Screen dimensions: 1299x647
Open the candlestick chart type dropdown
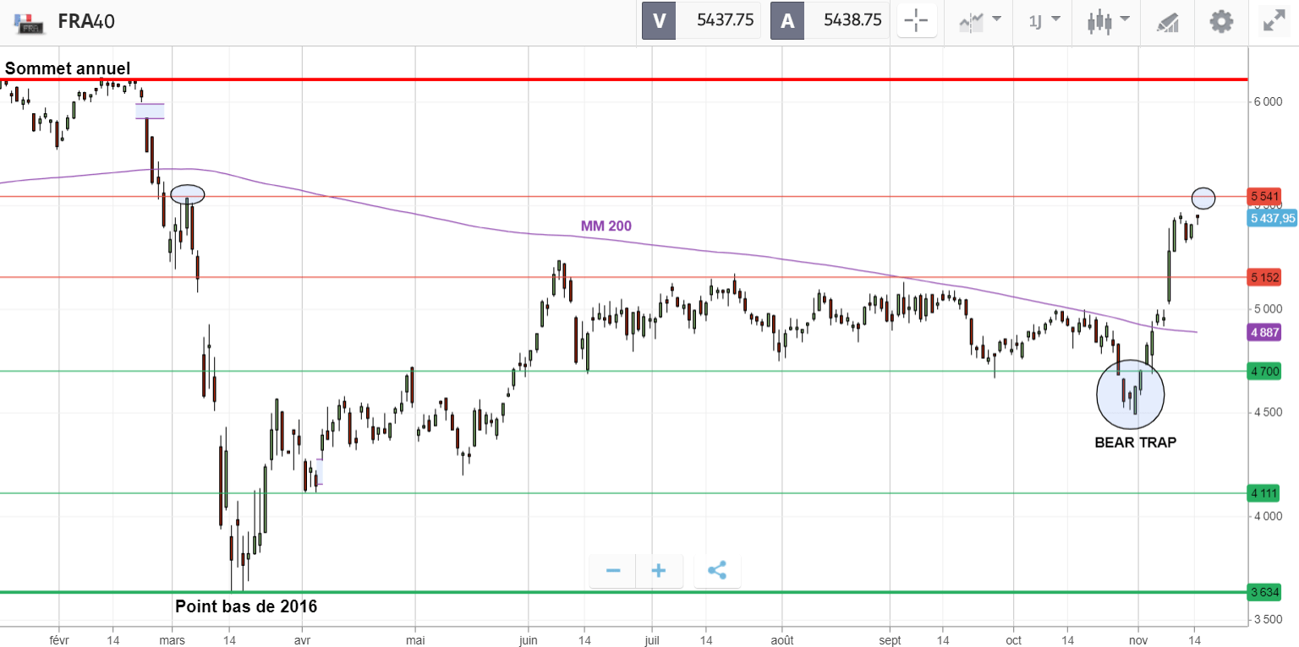pos(1108,21)
